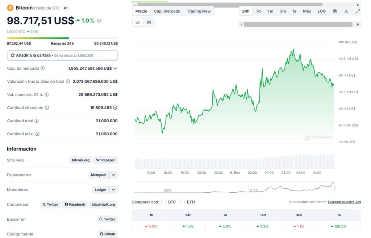This screenshot has width=371, height=238.
Task: Open Mempool explorer
Action: 99,175
